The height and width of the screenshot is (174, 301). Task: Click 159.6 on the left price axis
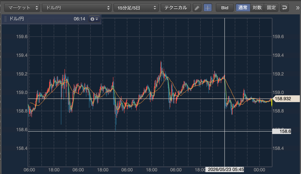(x=22, y=37)
